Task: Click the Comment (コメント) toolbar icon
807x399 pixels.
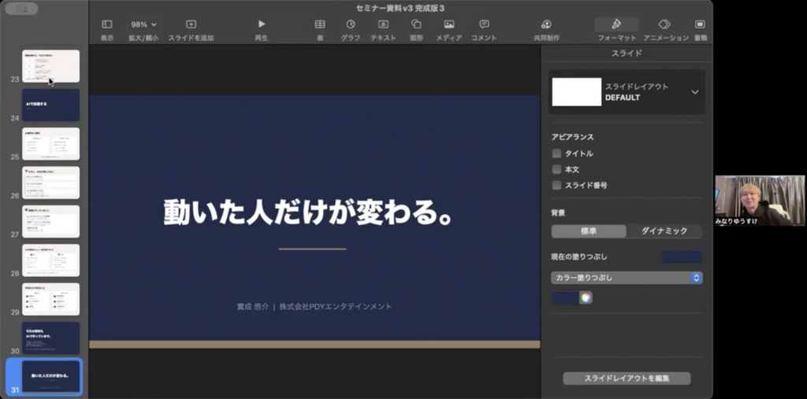Action: (484, 24)
